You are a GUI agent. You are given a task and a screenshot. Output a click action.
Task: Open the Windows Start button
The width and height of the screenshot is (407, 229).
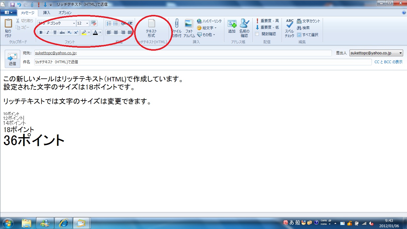[x=8, y=223]
